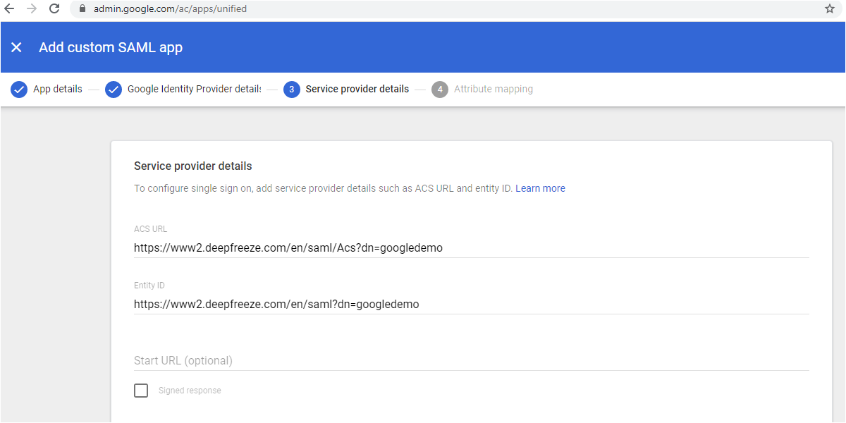846x423 pixels.
Task: Click the Entity ID label
Action: pyautogui.click(x=149, y=286)
